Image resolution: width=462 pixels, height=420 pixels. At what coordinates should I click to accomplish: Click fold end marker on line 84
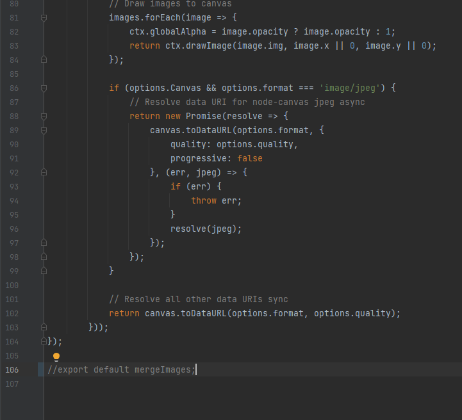[44, 60]
